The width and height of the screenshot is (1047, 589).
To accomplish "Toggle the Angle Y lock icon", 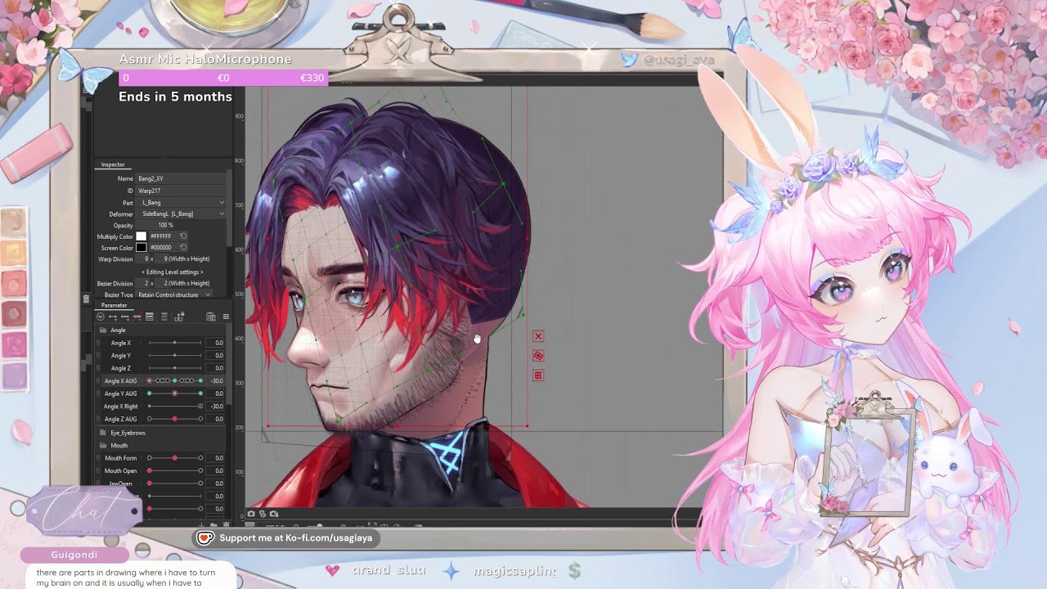I will tap(98, 356).
